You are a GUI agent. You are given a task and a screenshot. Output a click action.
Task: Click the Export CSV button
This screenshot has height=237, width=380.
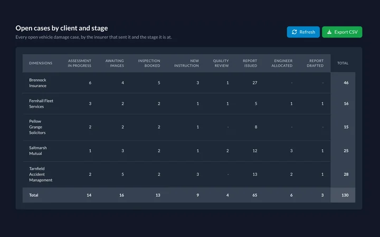tap(342, 32)
